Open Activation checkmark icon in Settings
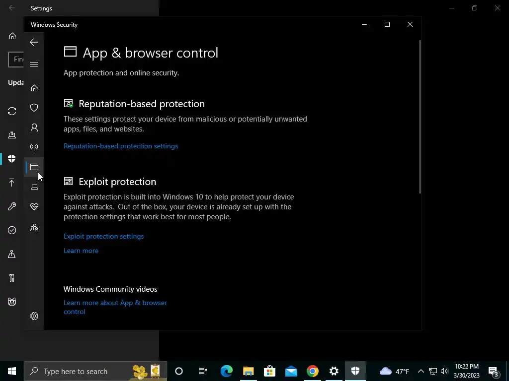Viewport: 509px width, 381px height. (x=12, y=230)
